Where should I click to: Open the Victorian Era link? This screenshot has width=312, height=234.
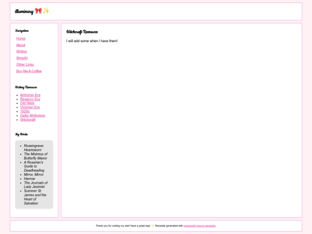(30, 107)
